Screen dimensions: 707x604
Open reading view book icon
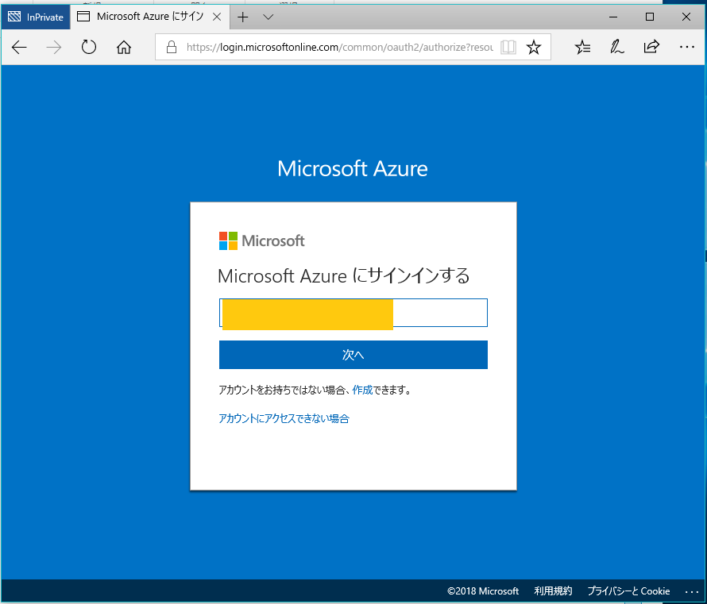(508, 47)
